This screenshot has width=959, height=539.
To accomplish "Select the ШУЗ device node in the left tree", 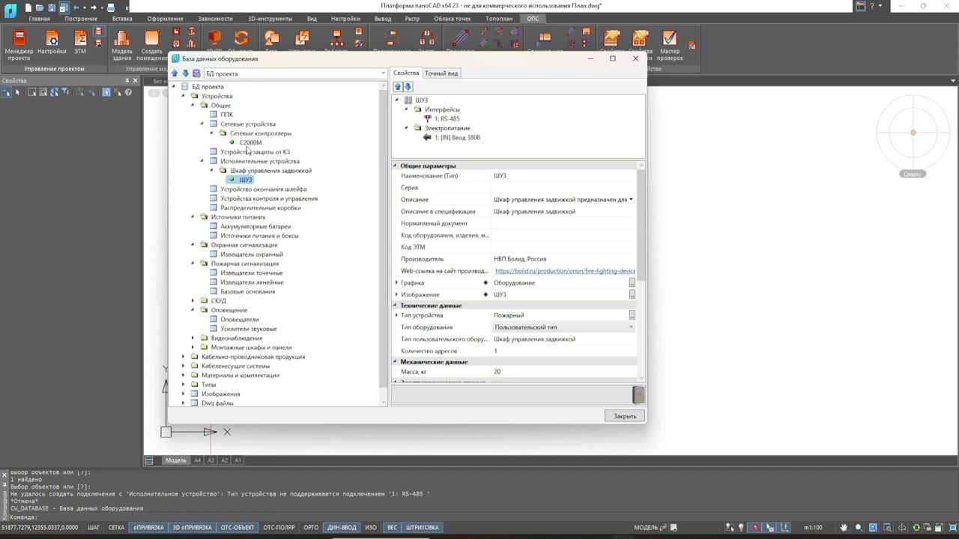I will [246, 180].
